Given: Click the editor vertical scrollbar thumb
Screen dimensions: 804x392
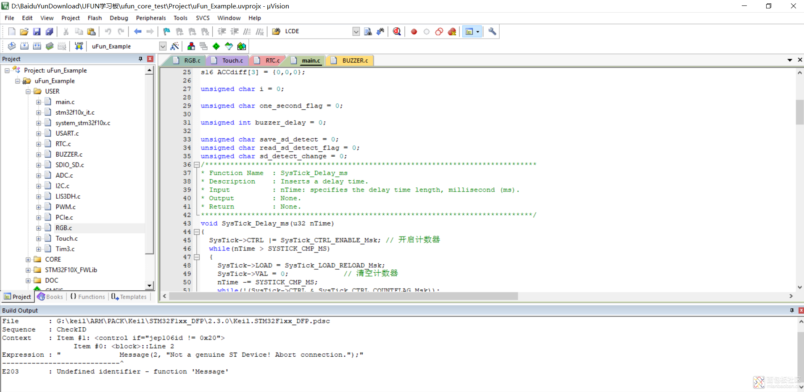Looking at the screenshot, I should click(800, 112).
